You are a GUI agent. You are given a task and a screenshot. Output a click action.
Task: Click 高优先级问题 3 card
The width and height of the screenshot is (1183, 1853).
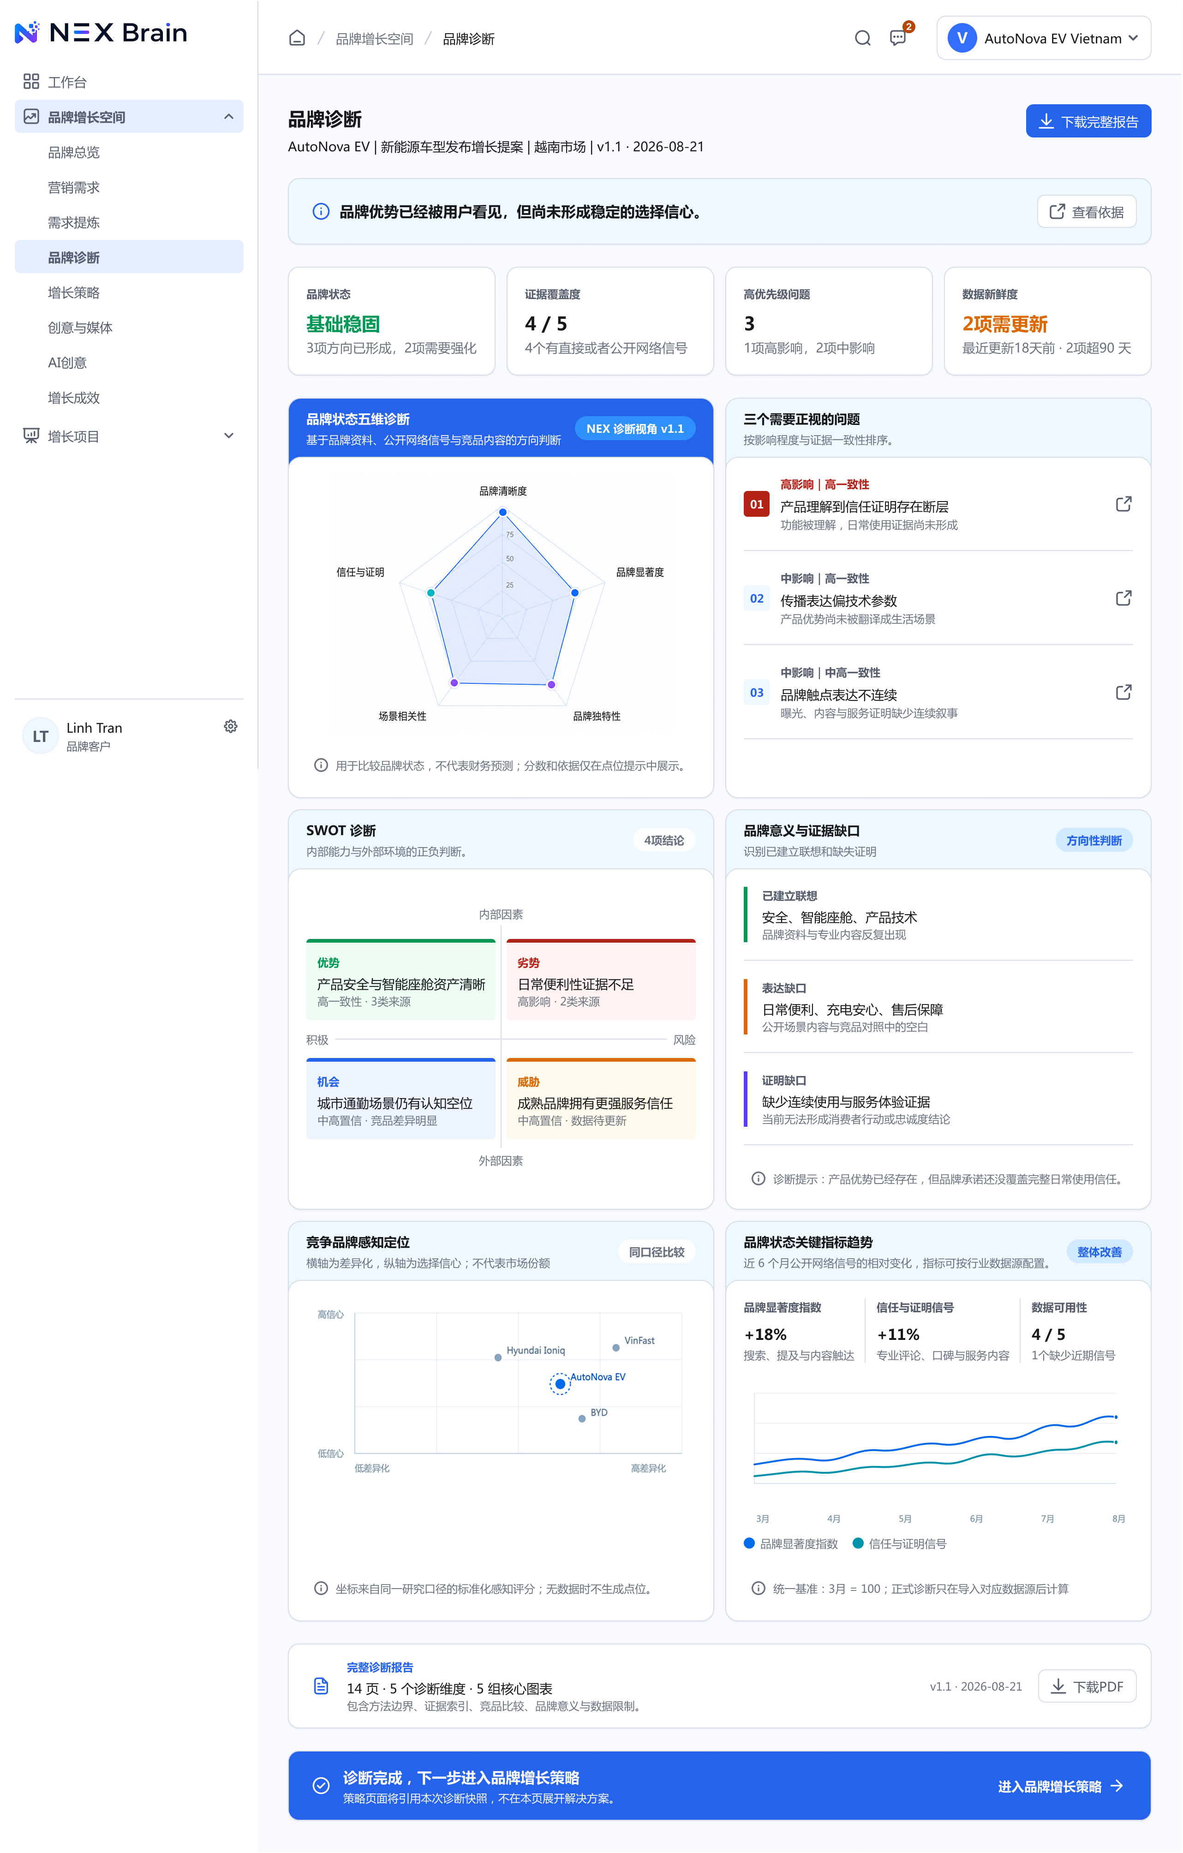(x=828, y=321)
